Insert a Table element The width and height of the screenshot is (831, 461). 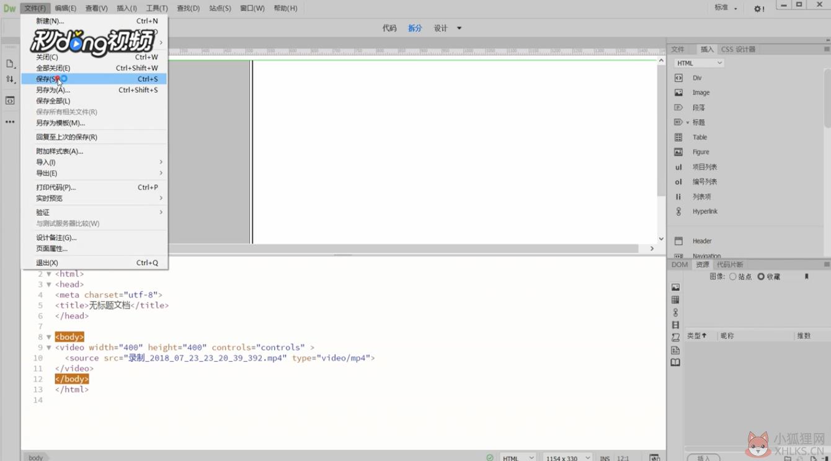click(x=700, y=138)
